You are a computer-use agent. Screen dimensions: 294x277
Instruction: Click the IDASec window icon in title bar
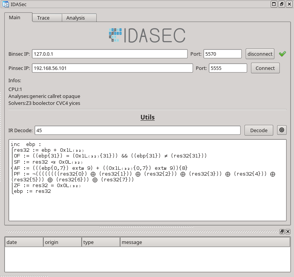click(x=6, y=4)
